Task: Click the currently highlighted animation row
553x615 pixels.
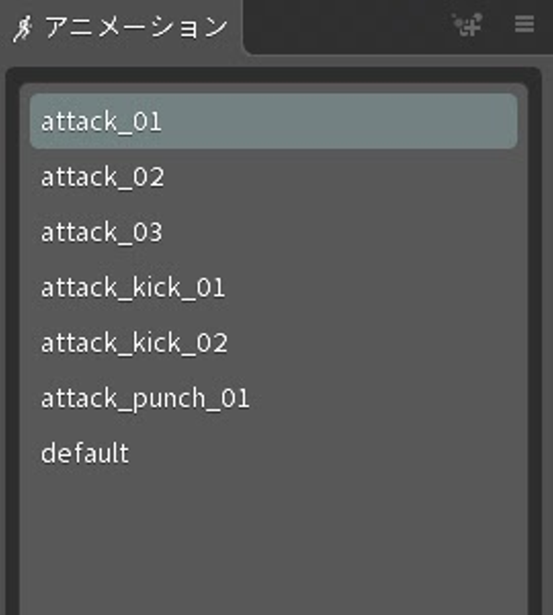Action: point(273,122)
